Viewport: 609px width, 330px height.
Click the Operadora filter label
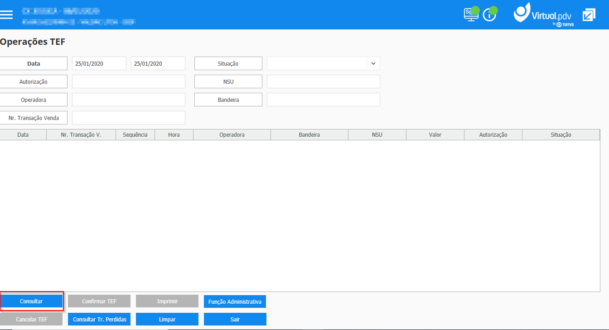coord(34,100)
